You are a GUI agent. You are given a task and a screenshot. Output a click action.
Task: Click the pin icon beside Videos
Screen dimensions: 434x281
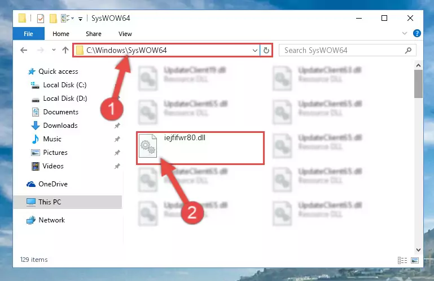pos(117,166)
